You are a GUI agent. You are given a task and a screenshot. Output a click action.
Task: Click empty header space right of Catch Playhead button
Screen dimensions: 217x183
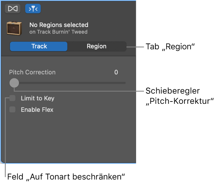[x=89, y=9]
